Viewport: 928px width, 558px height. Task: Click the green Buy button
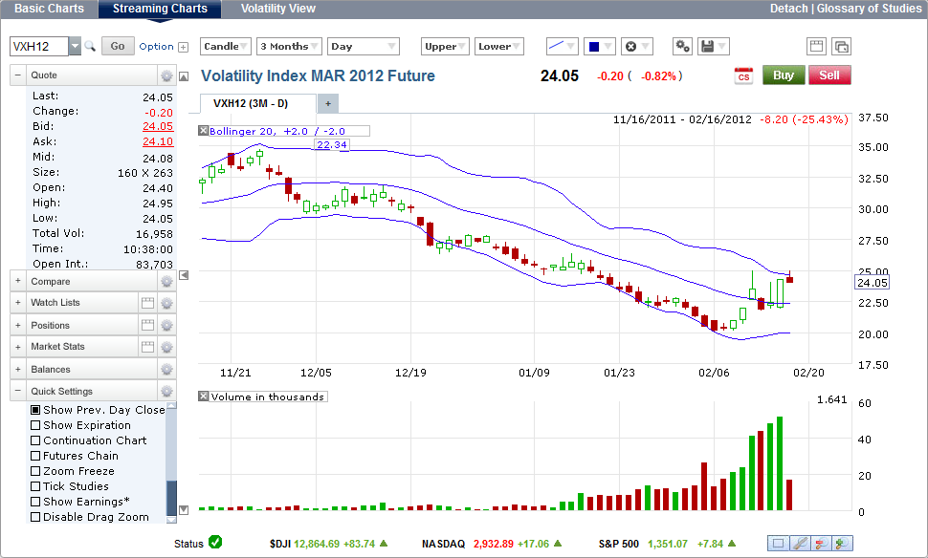tap(784, 75)
